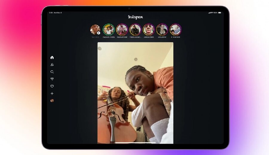Screen dimensions: 269x155
Task: Tap the battery indicator in status bar
Action: pyautogui.click(x=220, y=13)
